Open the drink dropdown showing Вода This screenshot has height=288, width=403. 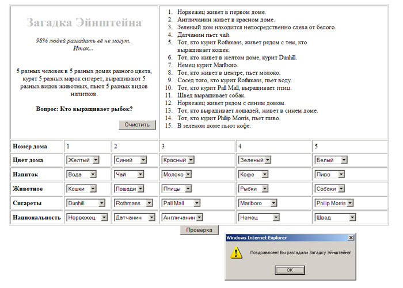(81, 174)
